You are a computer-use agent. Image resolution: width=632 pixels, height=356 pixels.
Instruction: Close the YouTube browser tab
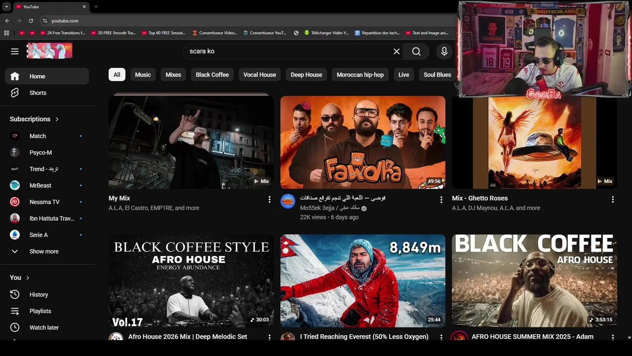[x=84, y=6]
